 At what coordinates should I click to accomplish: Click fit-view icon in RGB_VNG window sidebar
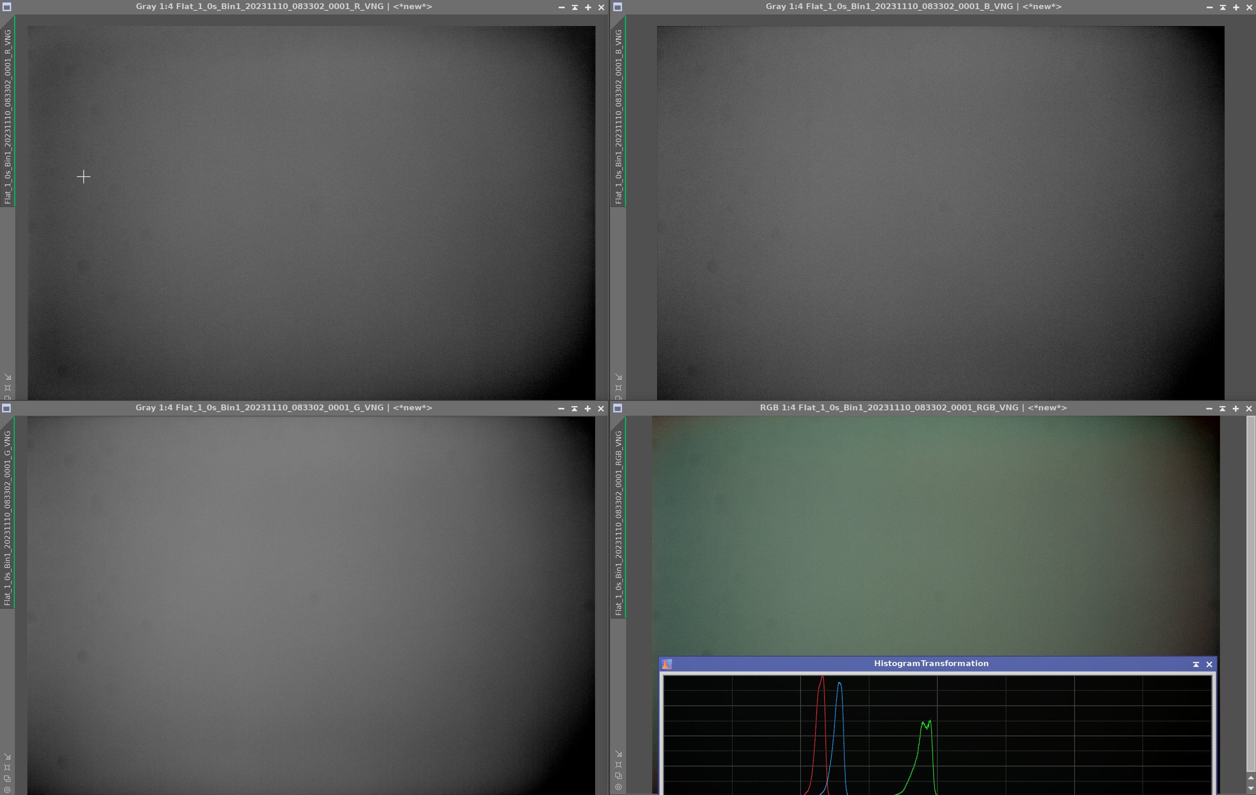pos(619,765)
